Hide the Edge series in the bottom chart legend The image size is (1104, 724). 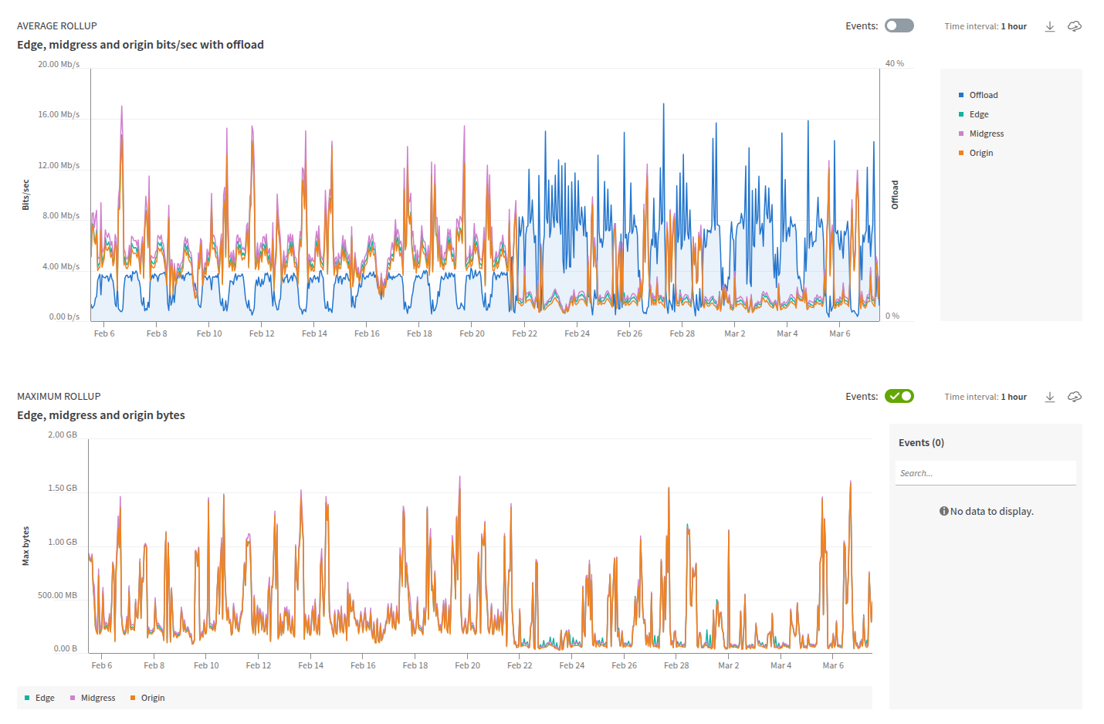(35, 697)
